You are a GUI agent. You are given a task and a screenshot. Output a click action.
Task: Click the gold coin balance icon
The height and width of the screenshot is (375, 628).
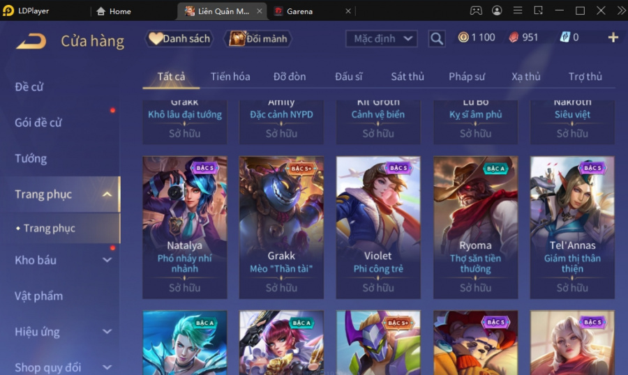(x=463, y=37)
